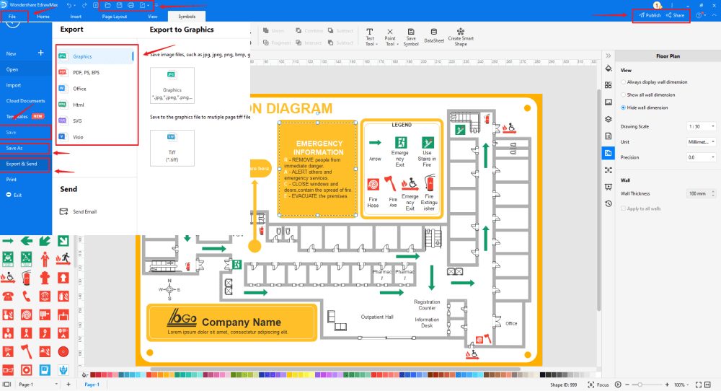Select Show all wall dimension option
Image resolution: width=721 pixels, height=391 pixels.
[x=623, y=95]
